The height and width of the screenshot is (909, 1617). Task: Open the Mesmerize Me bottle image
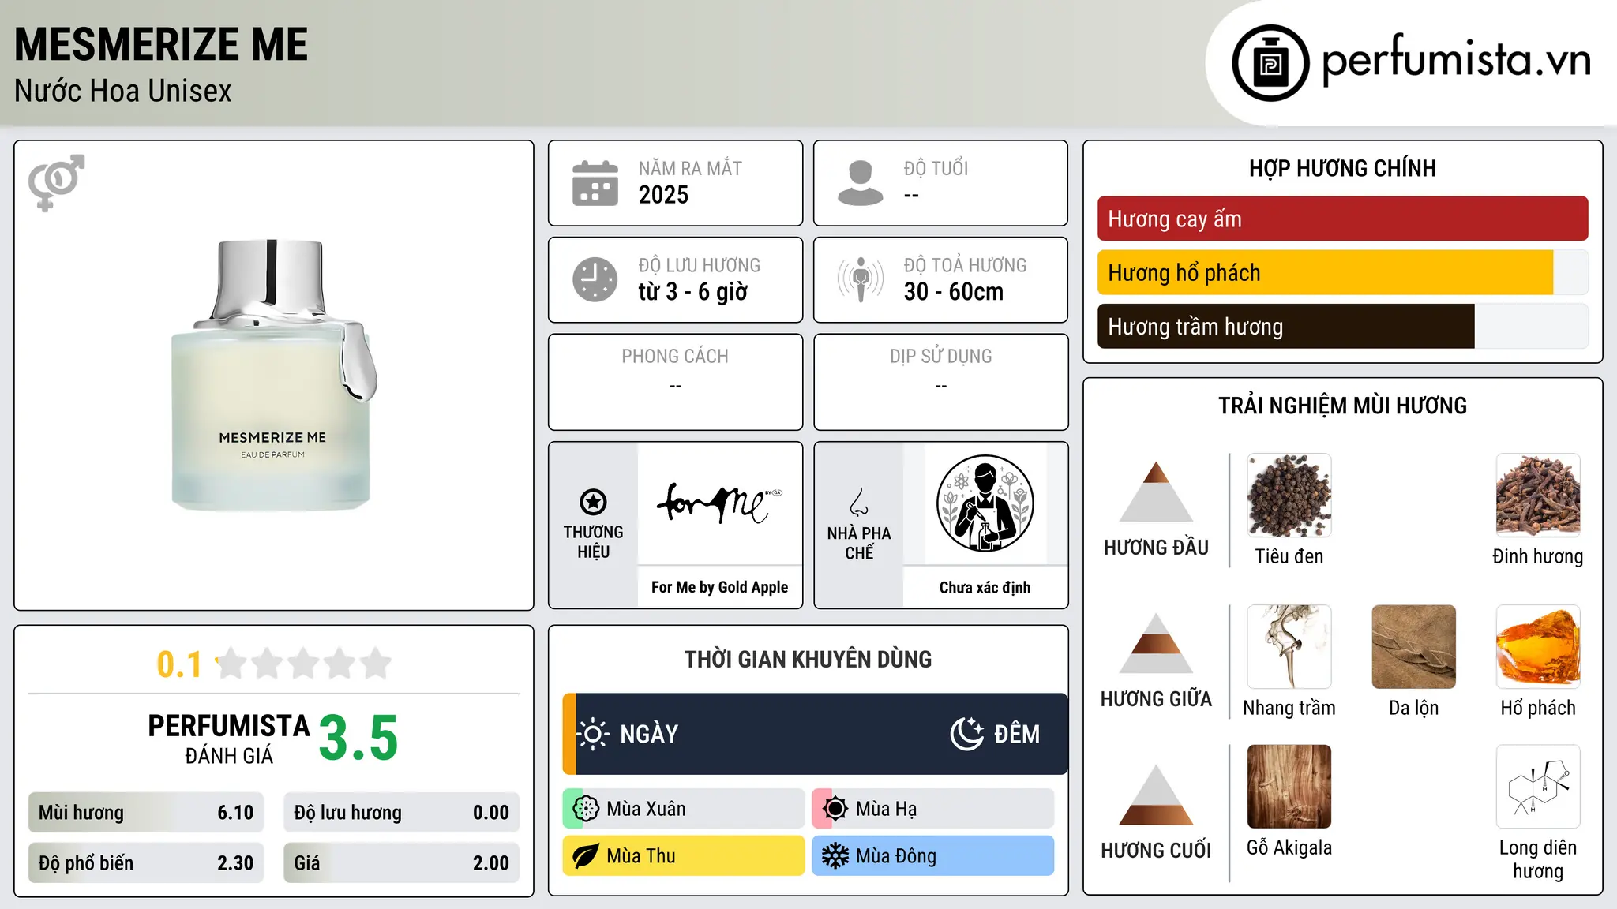point(273,375)
